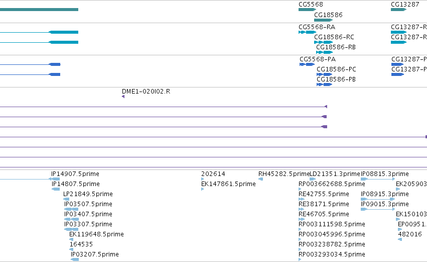This screenshot has height=262, width=427.
Task: Click the CG18586-RB transcript label
Action: 336,47
